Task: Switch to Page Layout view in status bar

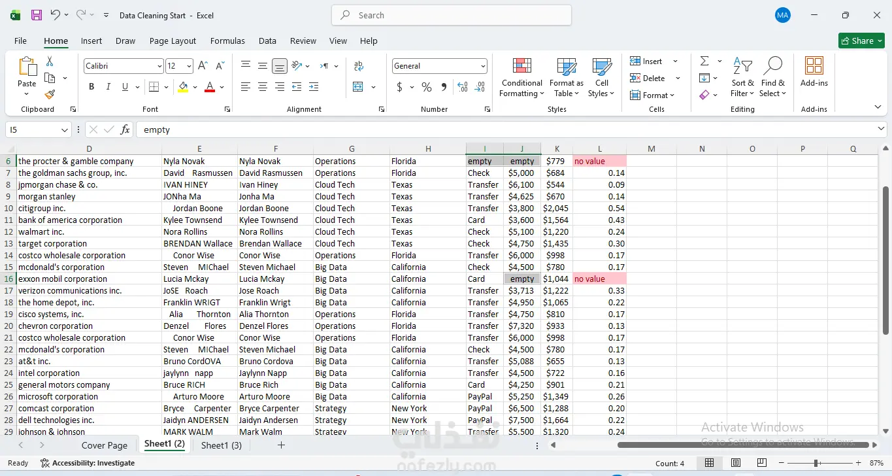Action: tap(736, 463)
